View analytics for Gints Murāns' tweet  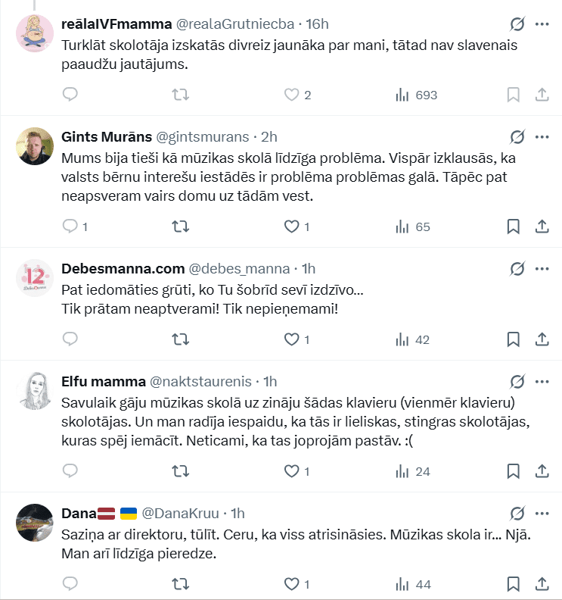tap(413, 227)
